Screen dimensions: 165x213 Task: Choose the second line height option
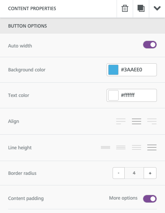point(121,147)
